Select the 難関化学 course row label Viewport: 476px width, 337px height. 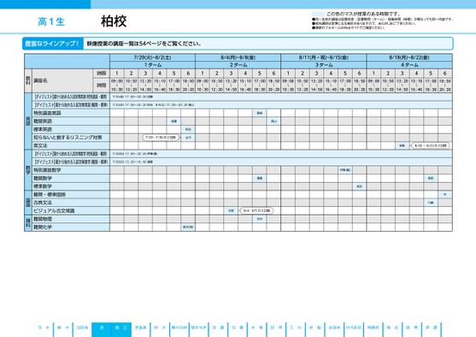[71, 227]
